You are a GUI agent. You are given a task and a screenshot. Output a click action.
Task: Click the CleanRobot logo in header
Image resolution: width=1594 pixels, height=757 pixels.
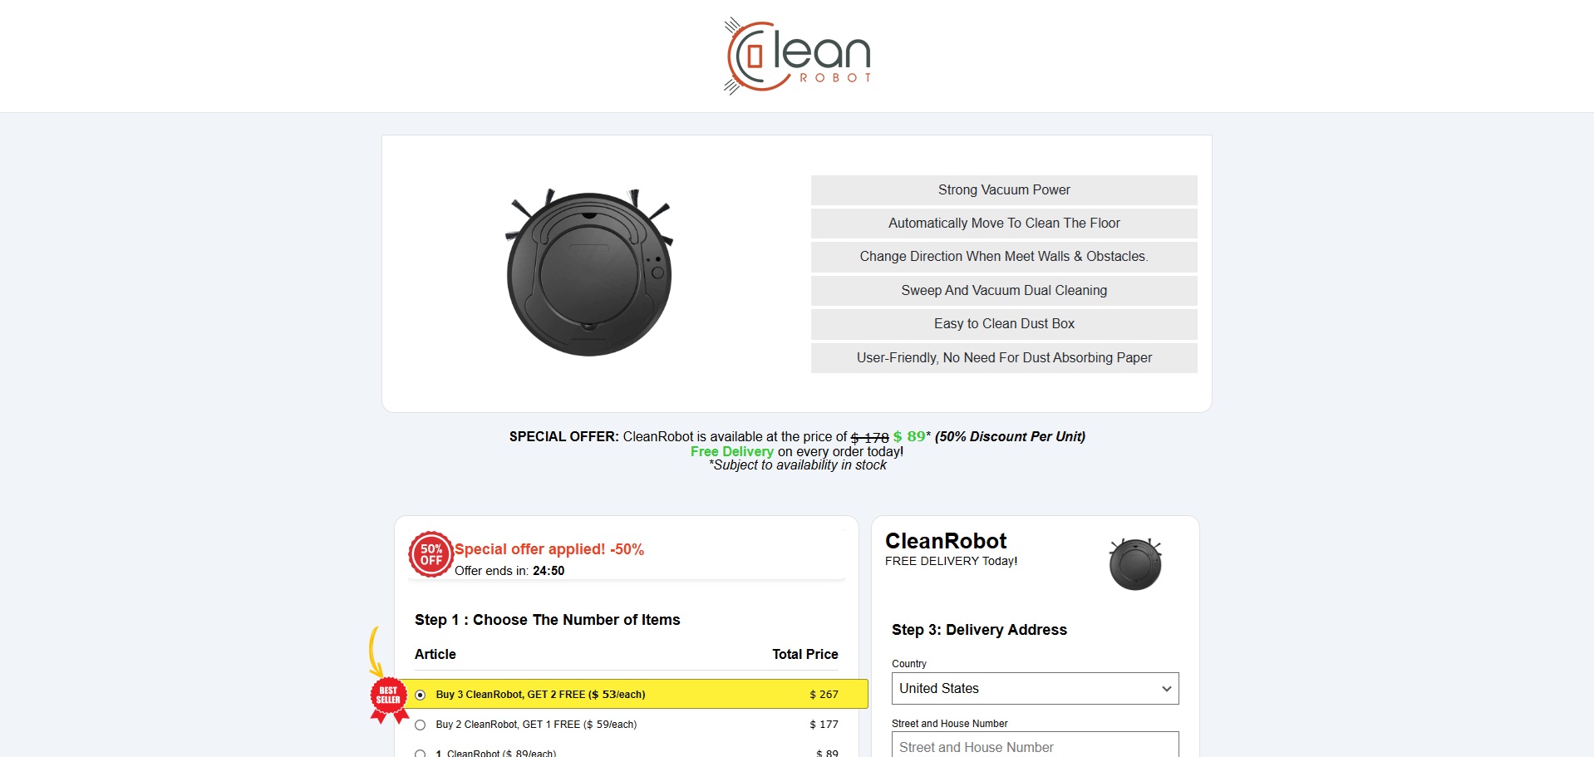[x=797, y=56]
